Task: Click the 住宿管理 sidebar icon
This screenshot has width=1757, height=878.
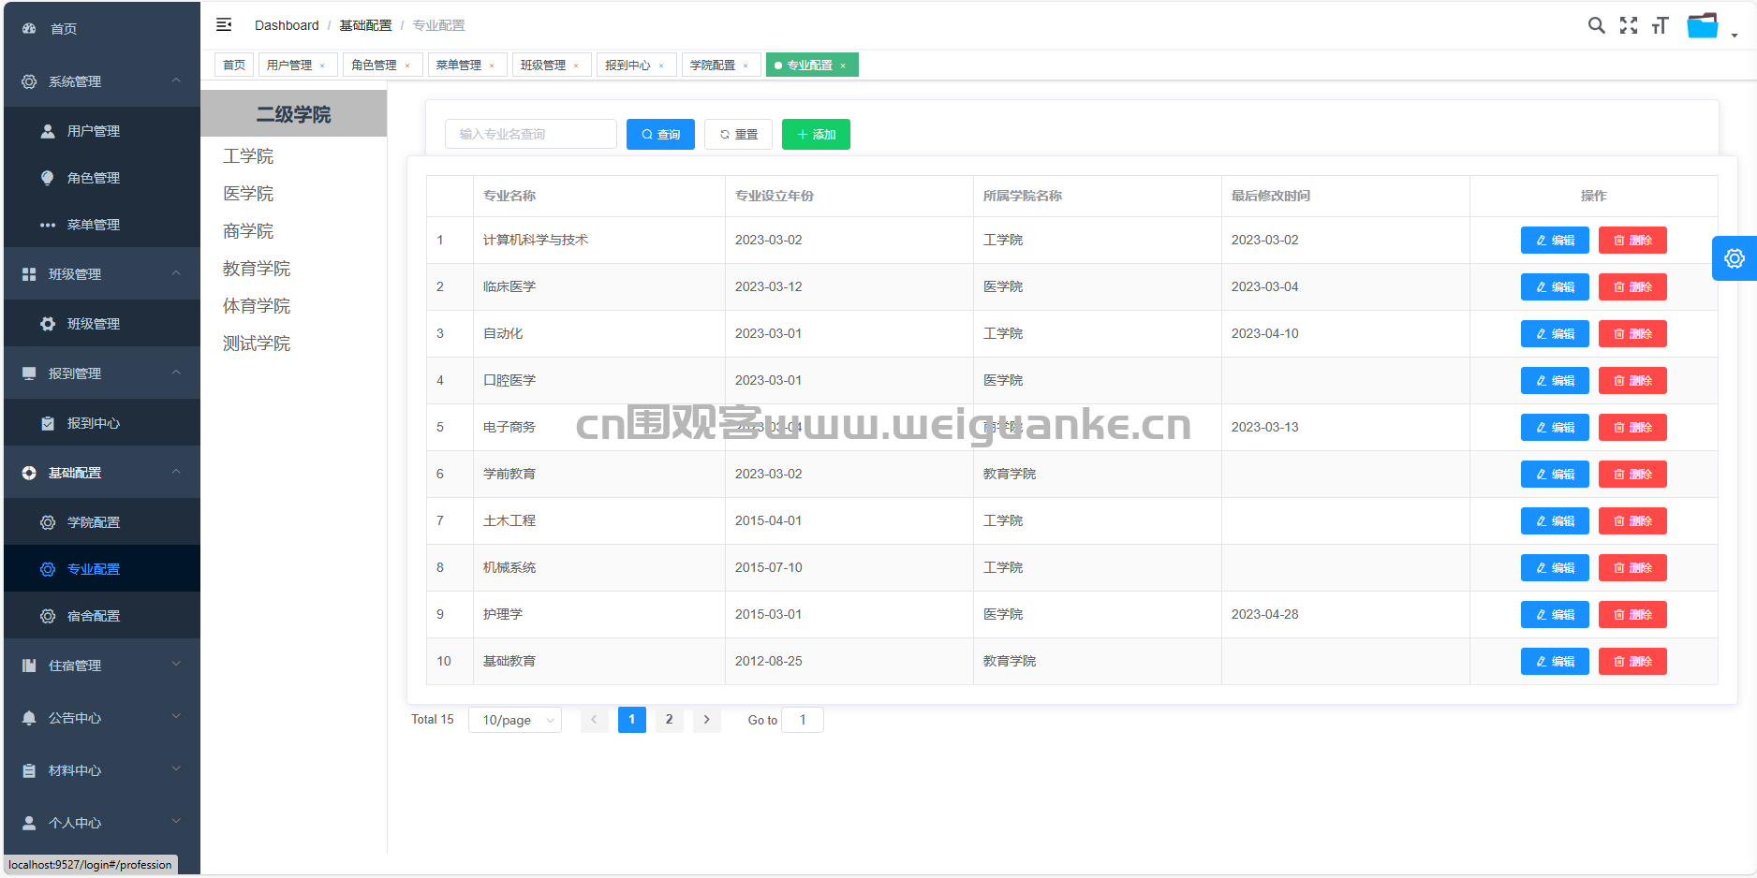Action: click(x=29, y=666)
